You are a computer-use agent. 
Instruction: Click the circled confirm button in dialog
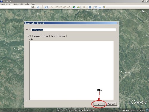click(x=99, y=104)
